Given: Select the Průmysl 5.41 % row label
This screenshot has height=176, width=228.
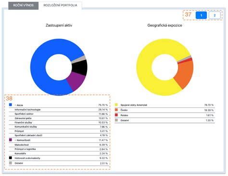Looking at the screenshot, I should 19,131.
